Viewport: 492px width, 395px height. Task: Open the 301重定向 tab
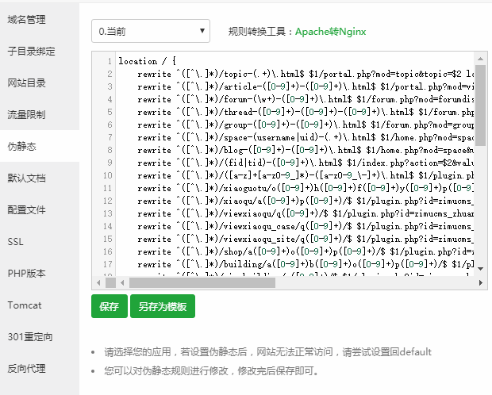pos(40,336)
